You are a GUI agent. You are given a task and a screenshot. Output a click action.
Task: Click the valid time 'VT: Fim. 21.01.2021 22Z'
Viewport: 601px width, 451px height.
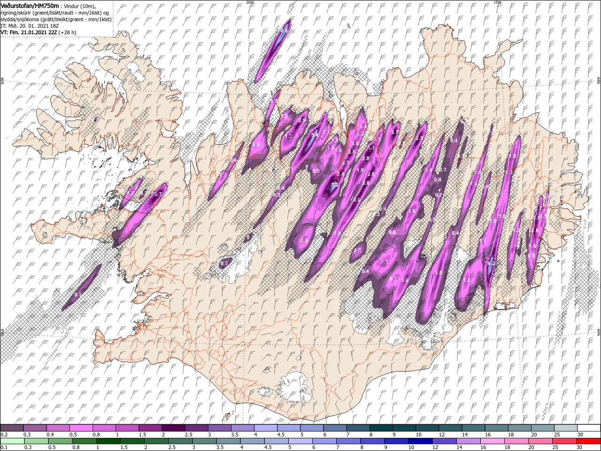[x=29, y=32]
